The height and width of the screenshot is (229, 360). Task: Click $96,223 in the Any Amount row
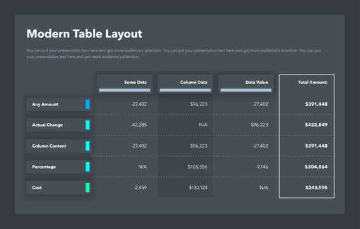[198, 104]
